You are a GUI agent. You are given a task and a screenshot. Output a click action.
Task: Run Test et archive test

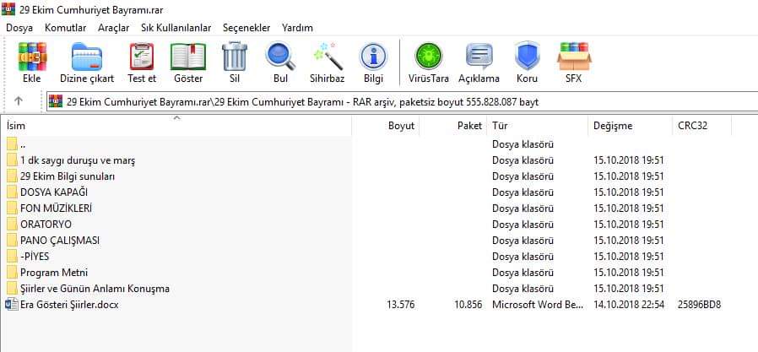141,62
